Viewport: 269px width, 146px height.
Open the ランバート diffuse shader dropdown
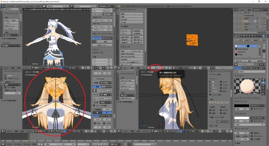point(258,106)
